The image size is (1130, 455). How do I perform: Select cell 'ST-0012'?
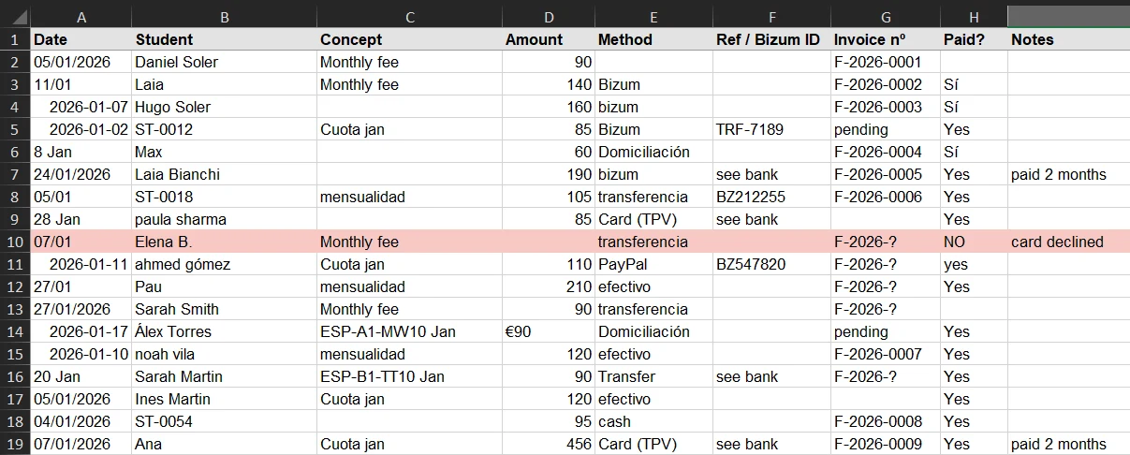coord(225,129)
